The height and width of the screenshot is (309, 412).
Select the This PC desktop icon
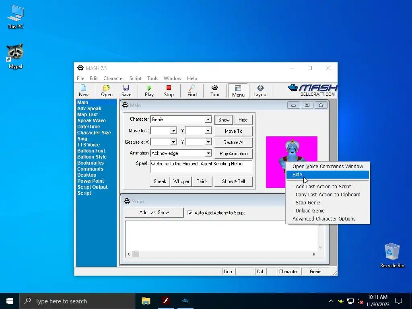(15, 17)
